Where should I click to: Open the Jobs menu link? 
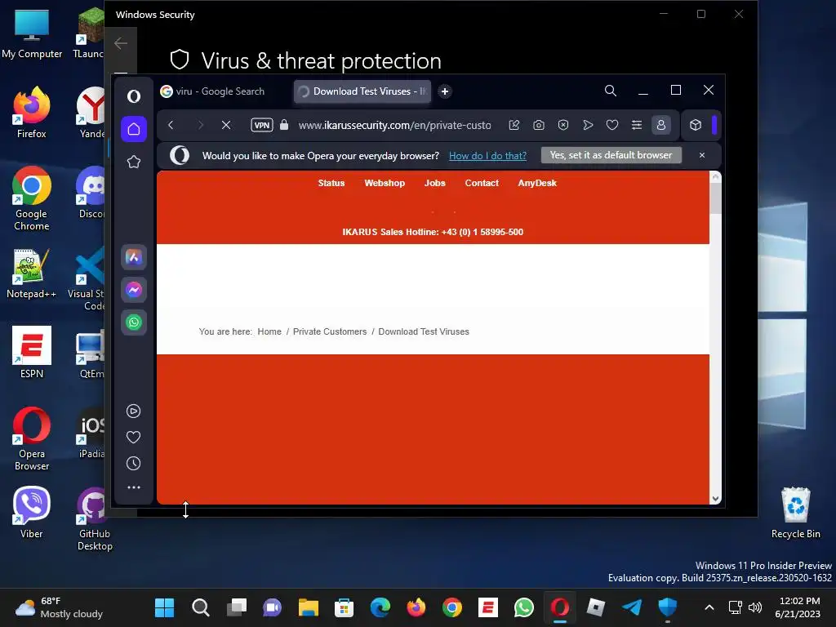tap(434, 183)
